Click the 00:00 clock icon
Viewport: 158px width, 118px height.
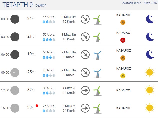(x=15, y=19)
